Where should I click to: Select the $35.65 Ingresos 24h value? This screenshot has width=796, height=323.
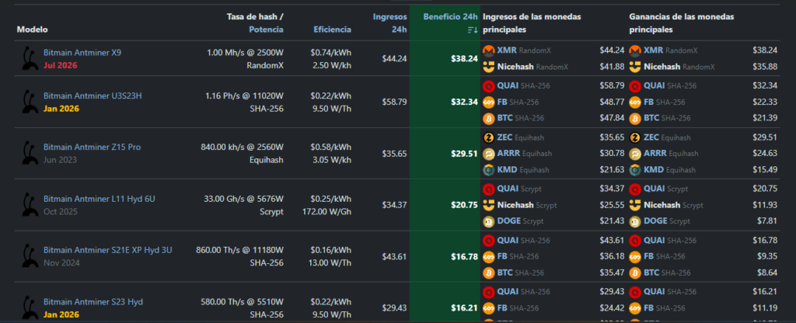click(x=394, y=154)
